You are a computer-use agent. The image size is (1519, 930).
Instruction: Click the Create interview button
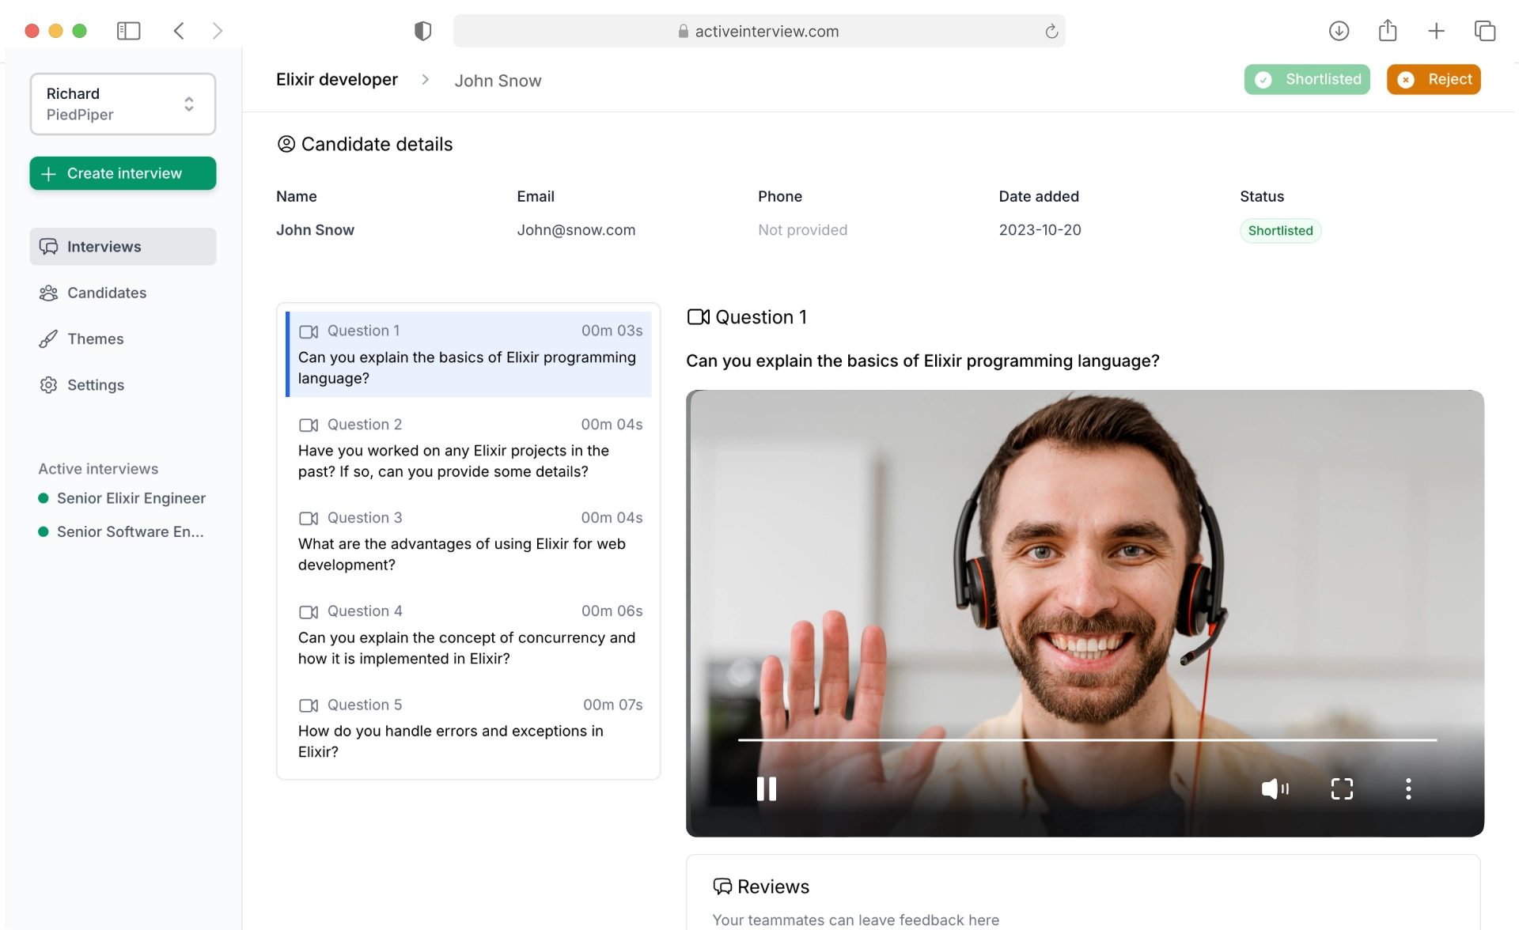(x=123, y=173)
